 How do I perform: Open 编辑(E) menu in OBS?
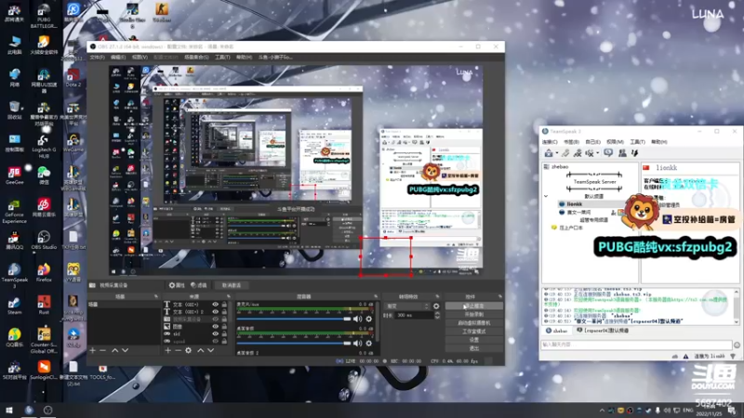(118, 58)
